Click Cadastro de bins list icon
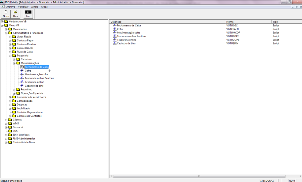 [115, 43]
